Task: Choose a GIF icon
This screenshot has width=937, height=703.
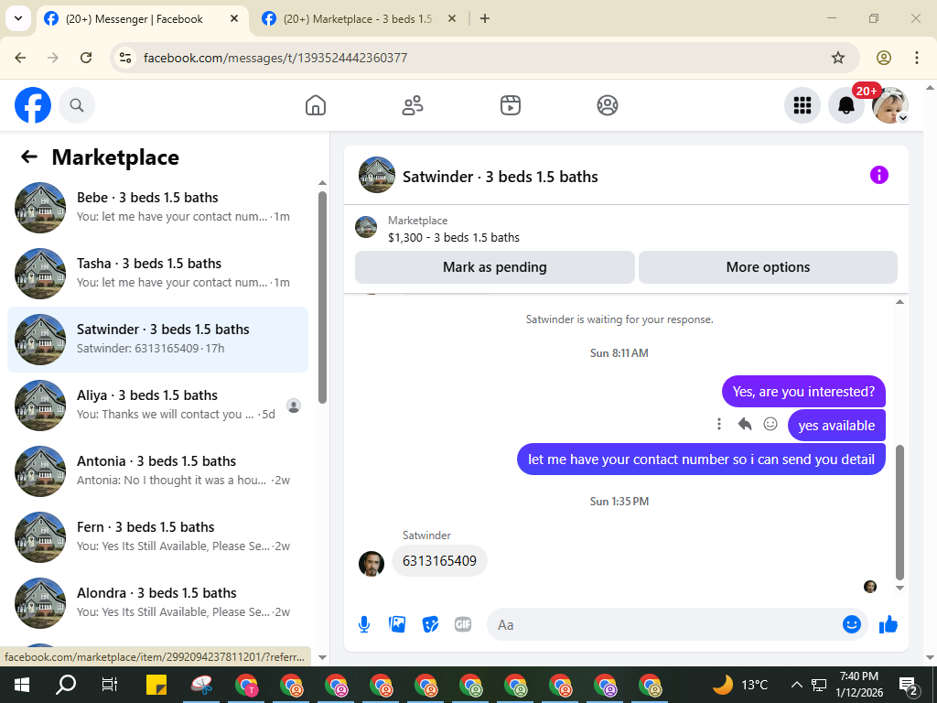Action: pyautogui.click(x=463, y=624)
